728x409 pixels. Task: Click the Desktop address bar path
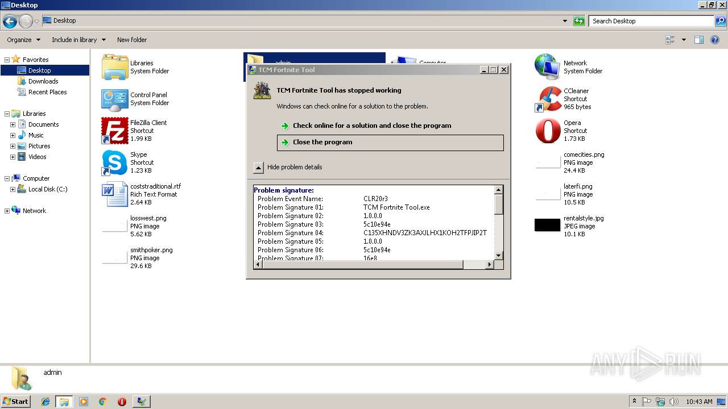point(64,20)
